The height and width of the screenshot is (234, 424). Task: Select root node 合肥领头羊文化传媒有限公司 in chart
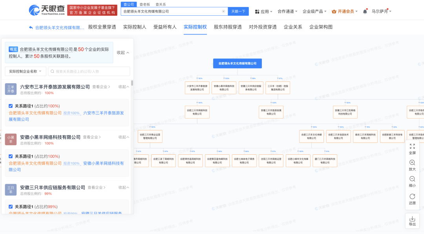coord(238,63)
